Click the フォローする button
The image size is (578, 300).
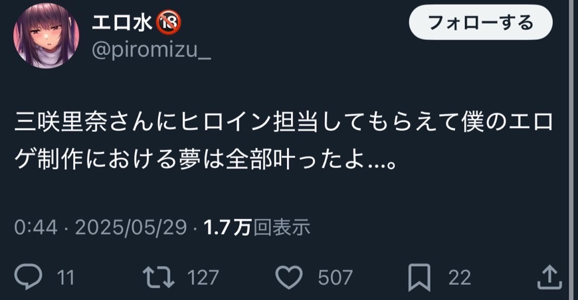[481, 23]
